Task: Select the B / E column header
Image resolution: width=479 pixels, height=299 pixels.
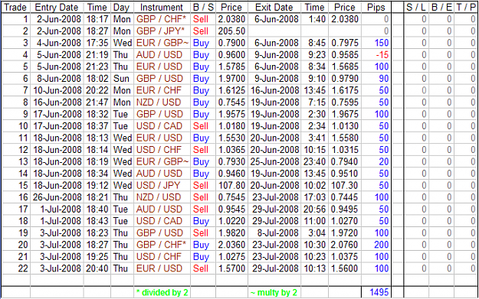Action: [x=441, y=7]
